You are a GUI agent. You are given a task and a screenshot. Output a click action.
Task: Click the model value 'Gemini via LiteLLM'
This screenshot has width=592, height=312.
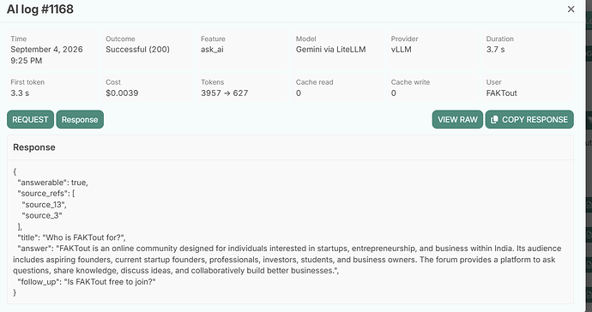330,50
